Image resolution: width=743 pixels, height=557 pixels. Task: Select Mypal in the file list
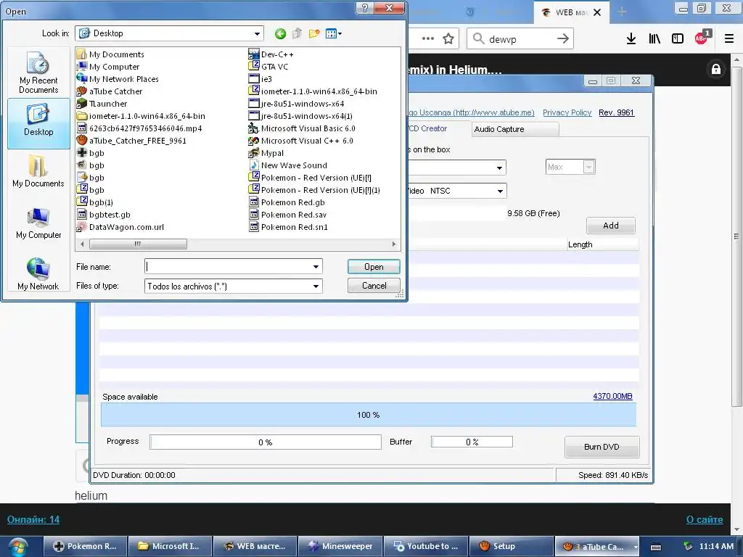(266, 153)
